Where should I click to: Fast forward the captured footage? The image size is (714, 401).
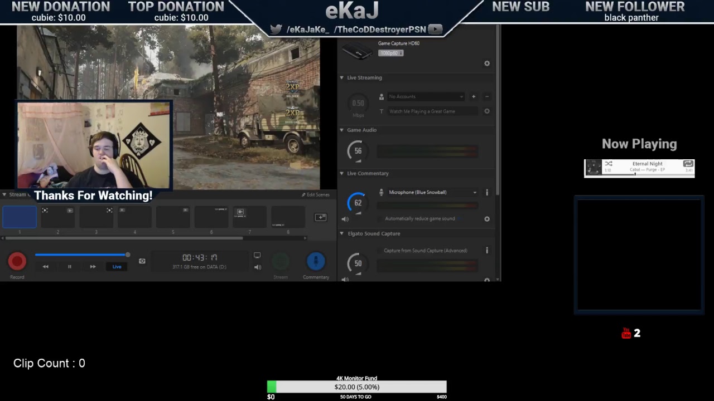coord(93,267)
